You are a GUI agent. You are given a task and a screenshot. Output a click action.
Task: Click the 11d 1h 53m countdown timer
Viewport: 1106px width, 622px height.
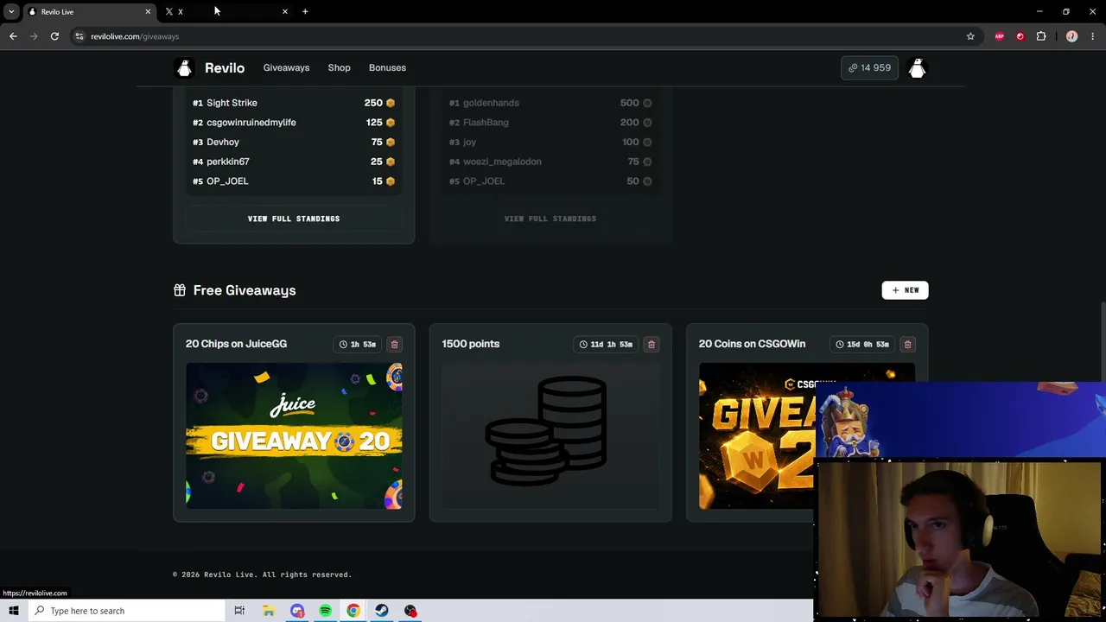click(606, 345)
